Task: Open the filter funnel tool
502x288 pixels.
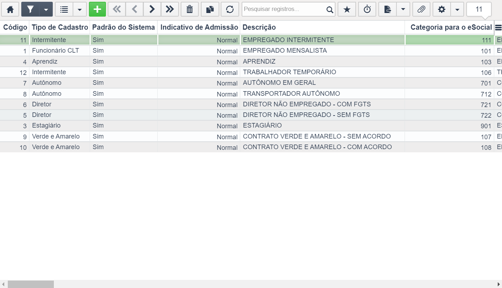Action: click(x=30, y=9)
